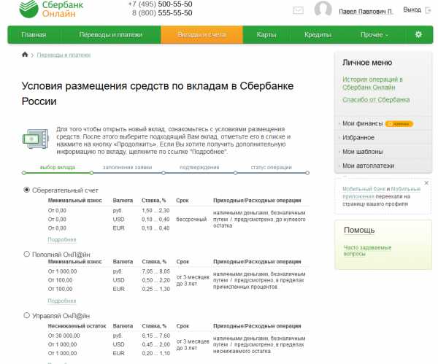438x364 pixels.
Task: Click the новинка badge by Мои финансы
Action: tap(399, 124)
